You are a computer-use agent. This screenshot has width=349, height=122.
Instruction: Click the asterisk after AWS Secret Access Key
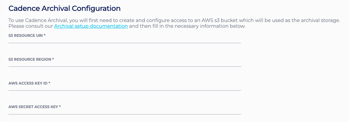60,106
